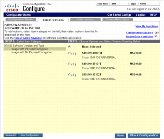This screenshot has height=139, width=164.
Task: Toggle Enable Error Correction checkbox
Action: point(156,36)
